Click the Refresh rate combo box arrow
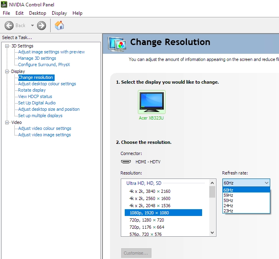The height and width of the screenshot is (259, 279). click(x=267, y=183)
